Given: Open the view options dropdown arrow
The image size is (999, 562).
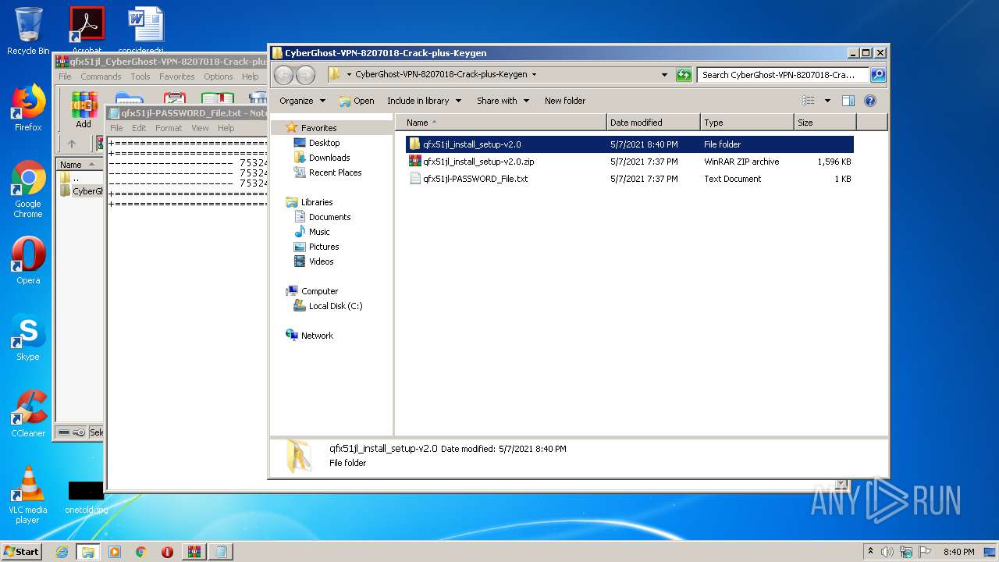Looking at the screenshot, I should [x=827, y=101].
